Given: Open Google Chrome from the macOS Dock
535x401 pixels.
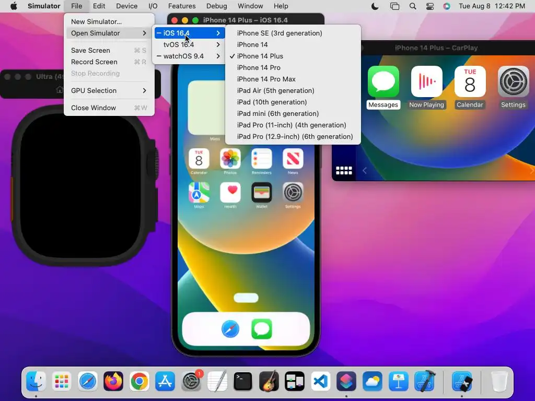Looking at the screenshot, I should pos(139,381).
